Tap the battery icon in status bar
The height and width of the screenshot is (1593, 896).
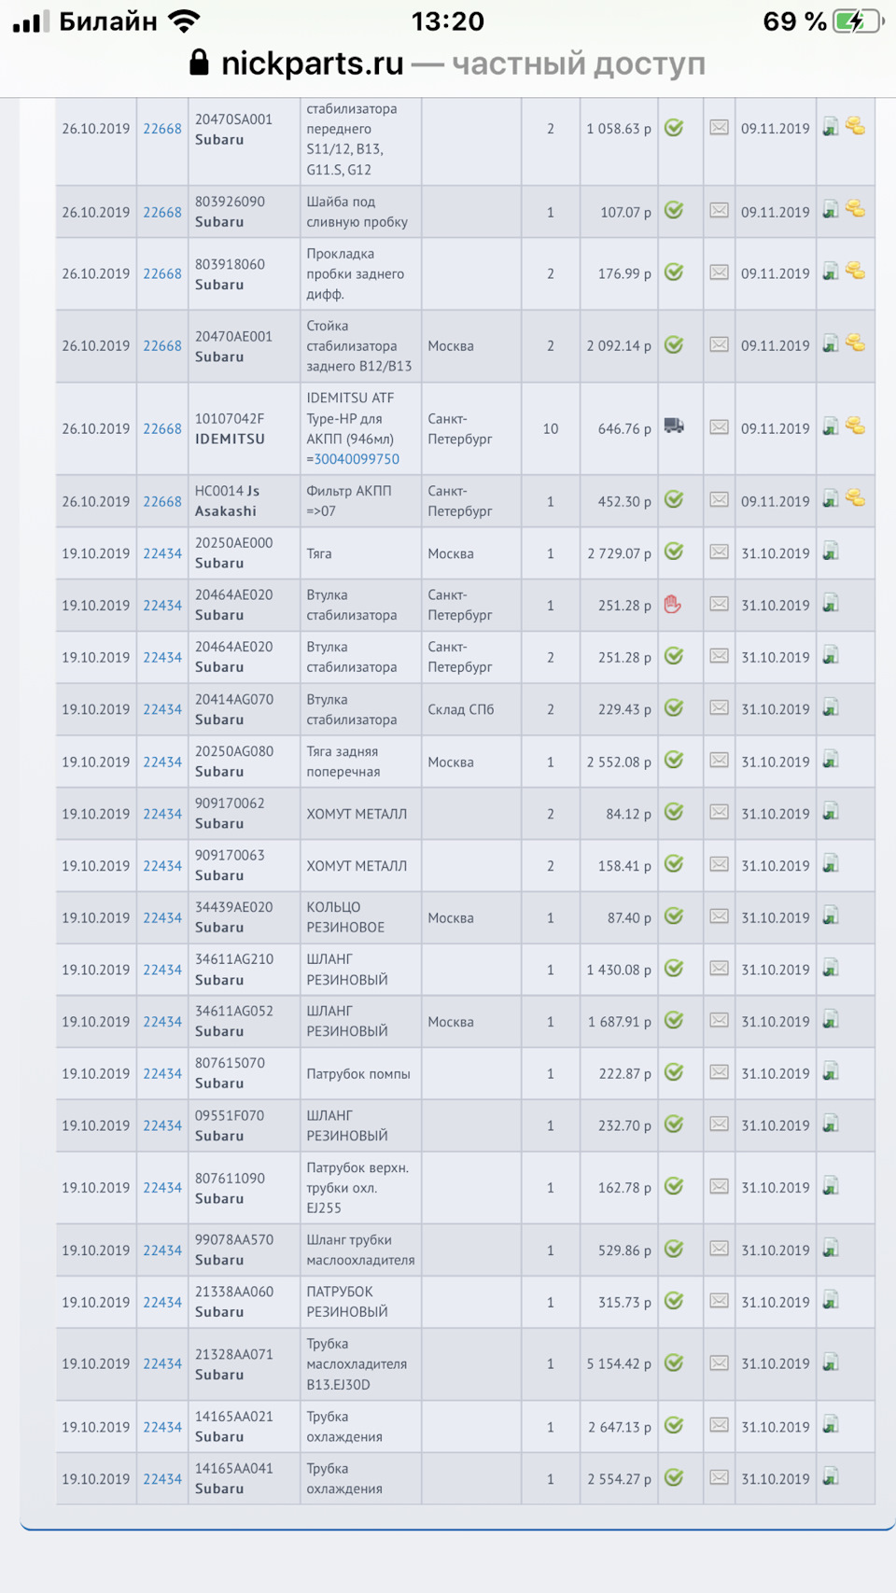(x=858, y=21)
